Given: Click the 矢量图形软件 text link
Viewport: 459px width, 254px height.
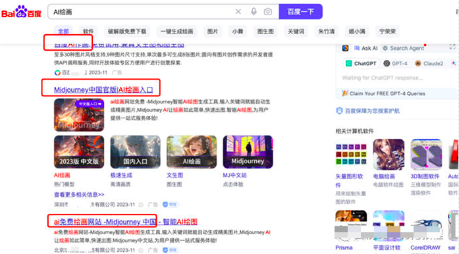Looking at the screenshot, I should (x=349, y=180).
